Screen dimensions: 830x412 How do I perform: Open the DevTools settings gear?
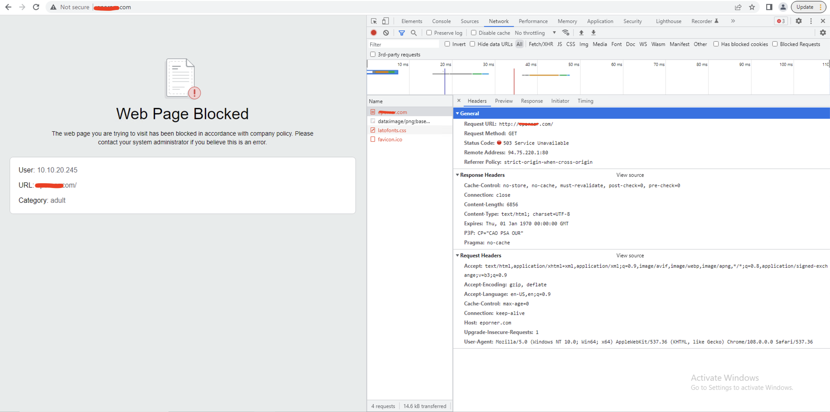(799, 21)
